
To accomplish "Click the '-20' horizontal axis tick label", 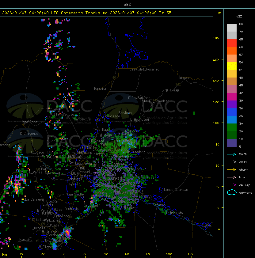I will point(42,254).
